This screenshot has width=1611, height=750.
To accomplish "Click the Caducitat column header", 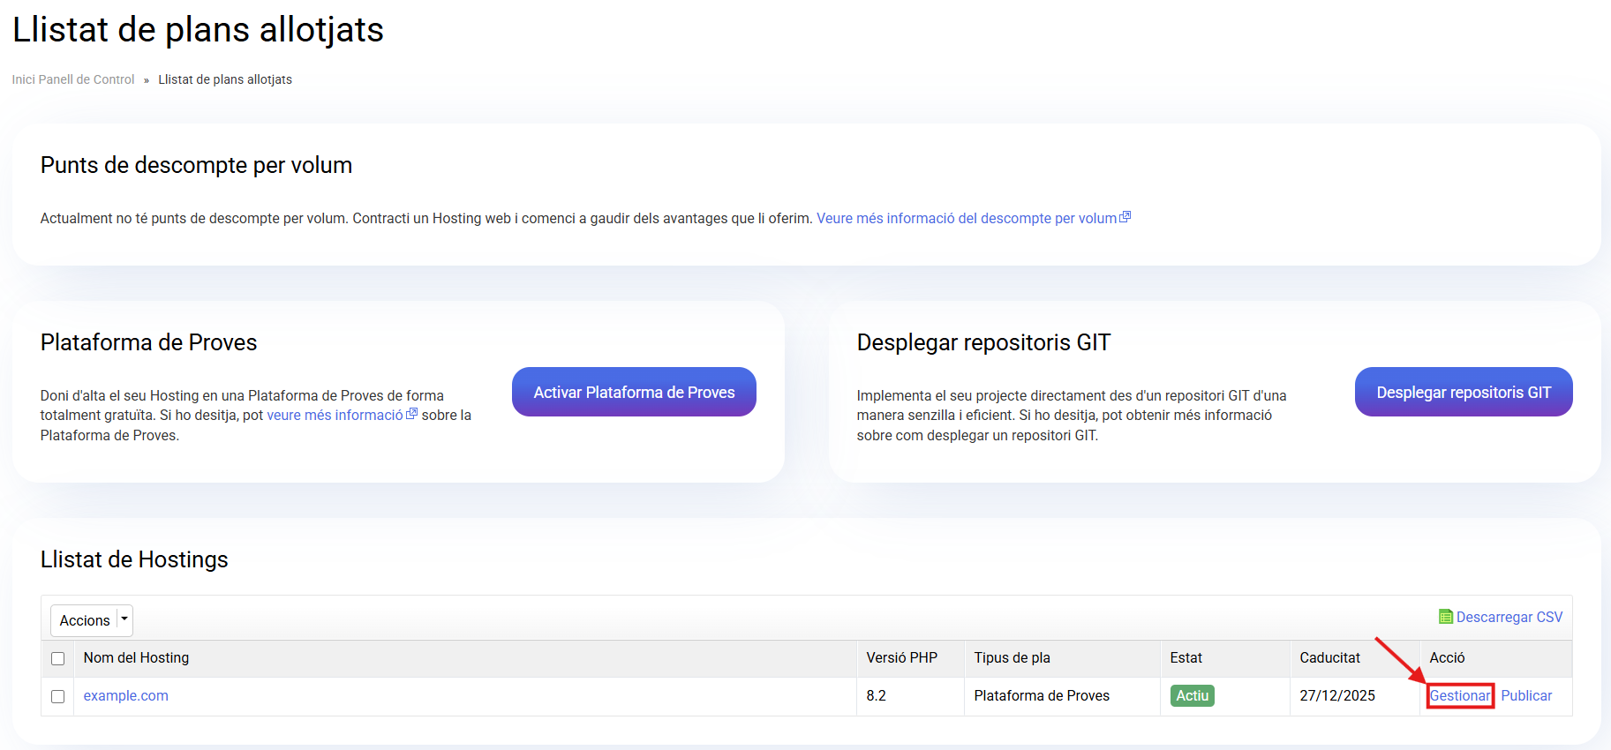I will [1329, 657].
